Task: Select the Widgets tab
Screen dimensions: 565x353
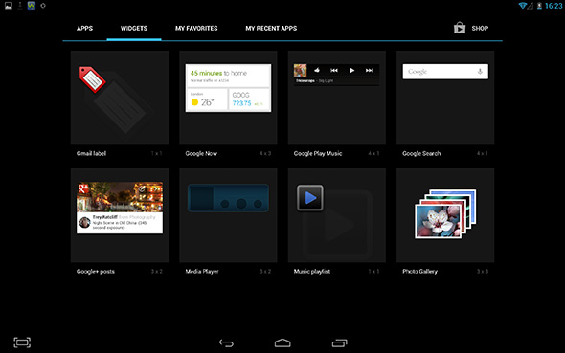Action: [134, 28]
